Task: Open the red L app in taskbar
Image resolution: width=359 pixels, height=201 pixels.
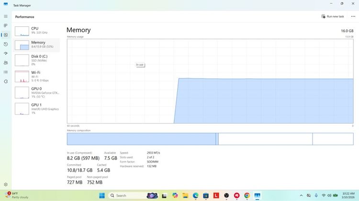Action: [x=216, y=196]
